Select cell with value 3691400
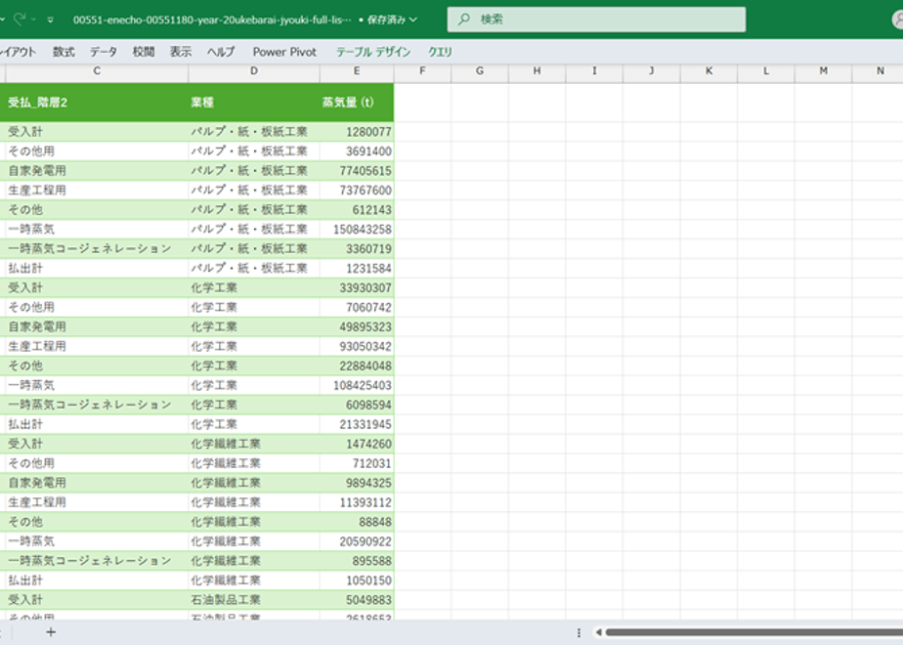This screenshot has width=903, height=645. 357,151
